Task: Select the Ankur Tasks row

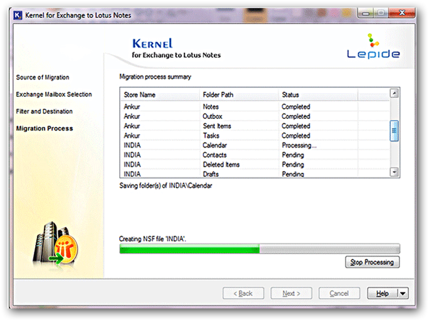Action: click(x=255, y=136)
